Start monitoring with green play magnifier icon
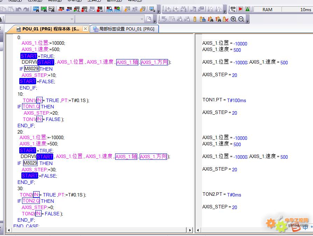The width and height of the screenshot is (313, 236). coord(77,9)
